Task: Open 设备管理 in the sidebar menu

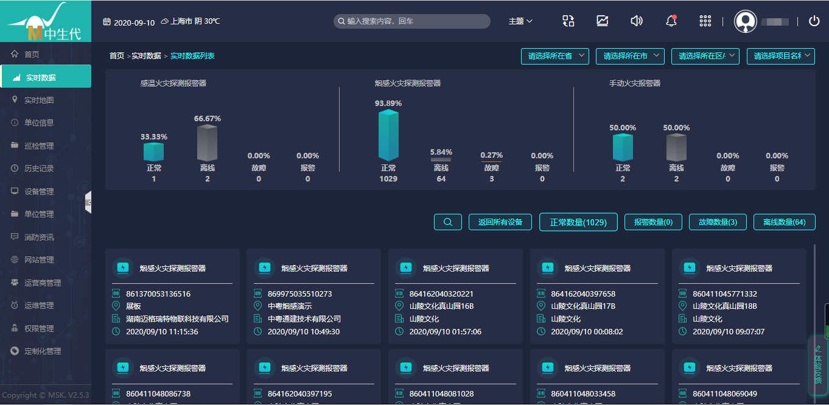Action: (x=39, y=191)
